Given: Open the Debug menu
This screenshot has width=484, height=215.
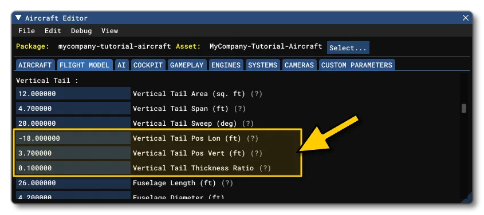Looking at the screenshot, I should (81, 31).
